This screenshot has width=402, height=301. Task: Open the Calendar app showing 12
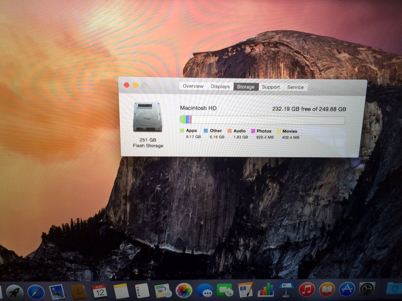(100, 292)
